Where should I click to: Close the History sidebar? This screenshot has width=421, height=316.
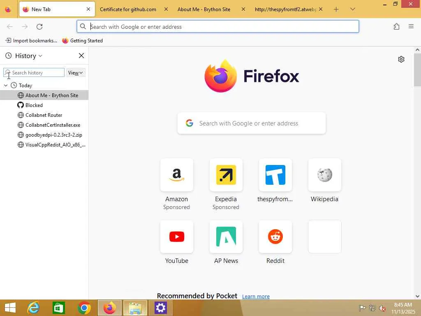[81, 56]
